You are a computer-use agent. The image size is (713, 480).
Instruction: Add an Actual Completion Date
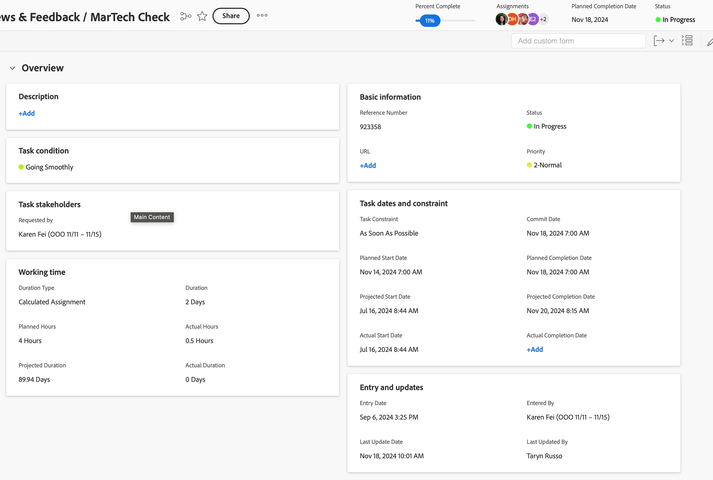534,350
